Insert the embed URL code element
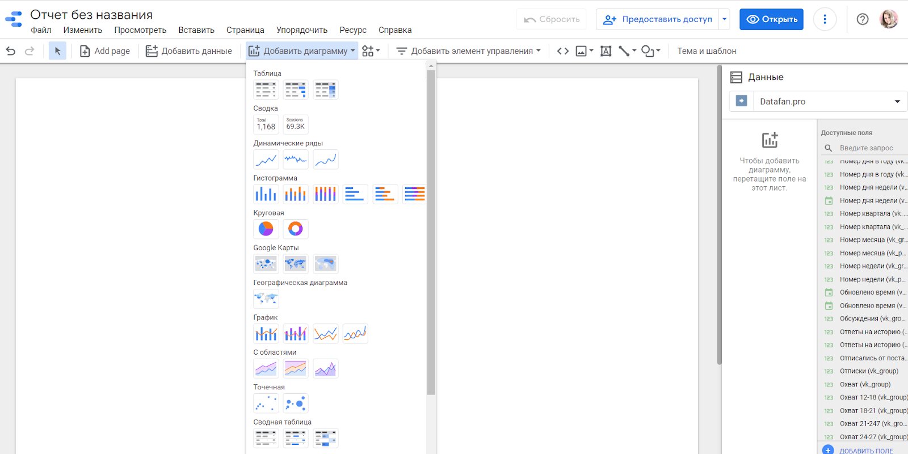The height and width of the screenshot is (454, 908). pos(562,51)
